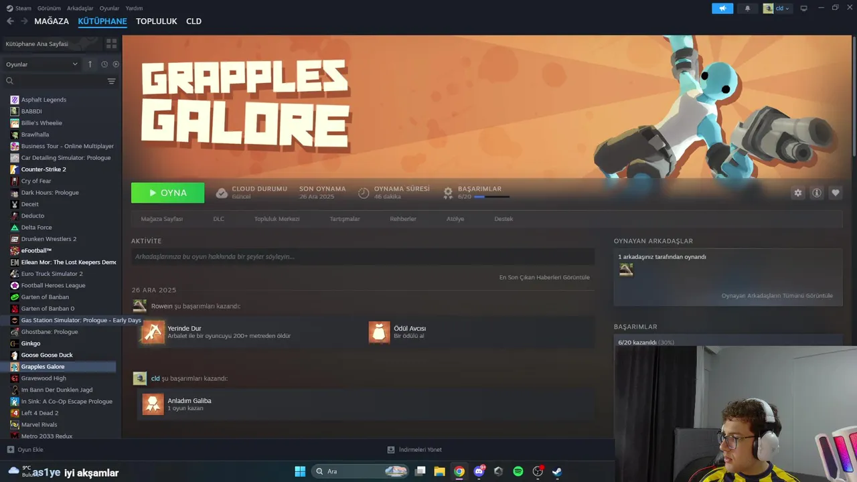Open Chrome from the taskbar
857x482 pixels.
pos(459,471)
